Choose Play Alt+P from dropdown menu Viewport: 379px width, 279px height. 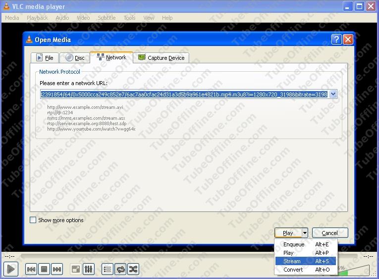point(306,253)
